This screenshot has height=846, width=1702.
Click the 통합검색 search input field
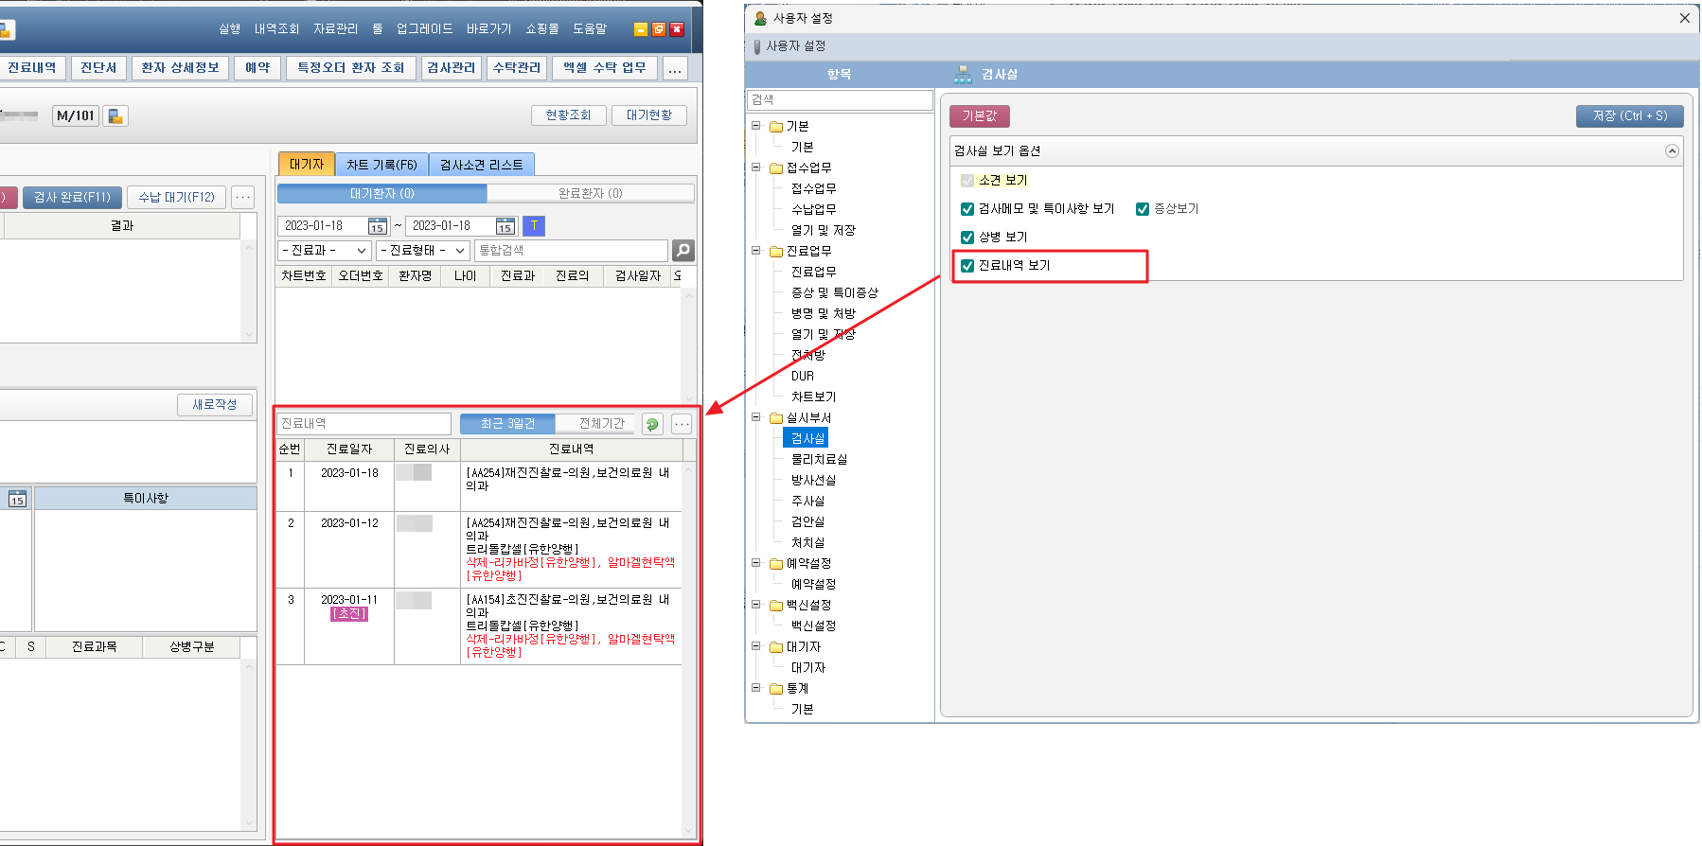tap(571, 251)
